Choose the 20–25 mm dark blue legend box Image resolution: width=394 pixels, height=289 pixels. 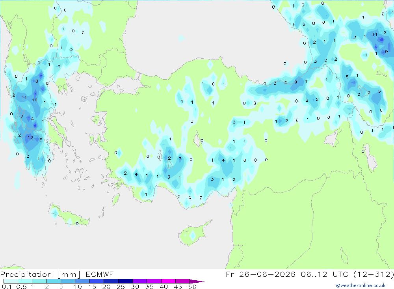[x=111, y=281]
